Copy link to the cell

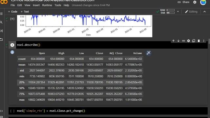tap(183, 41)
